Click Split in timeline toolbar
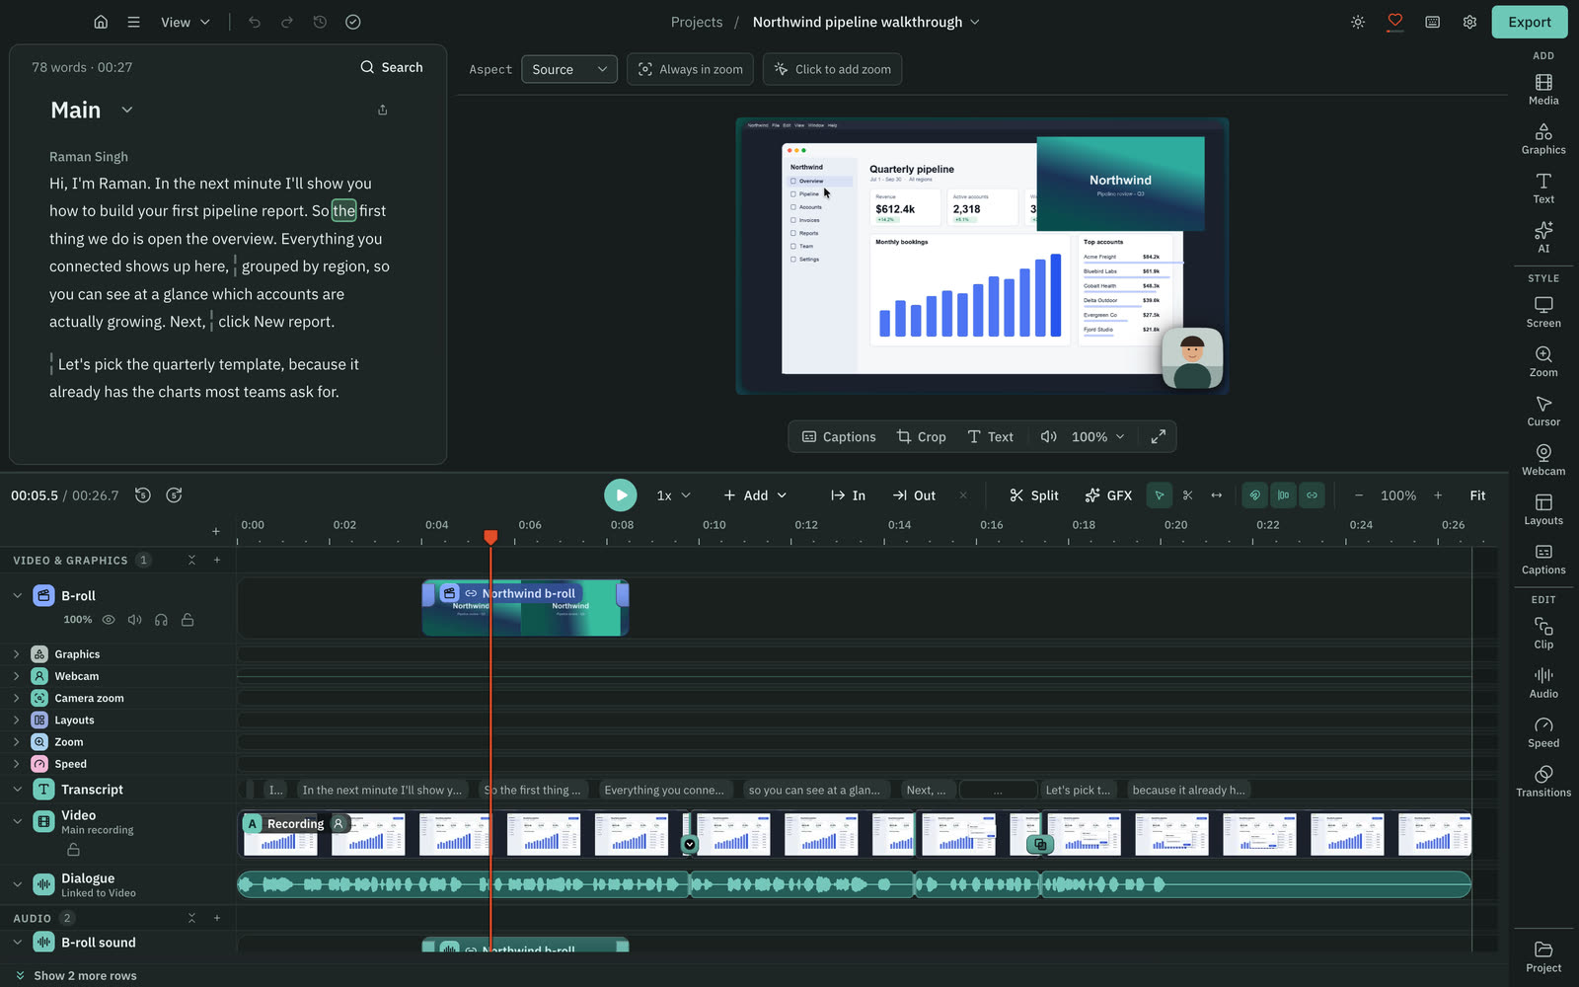 pyautogui.click(x=1034, y=495)
